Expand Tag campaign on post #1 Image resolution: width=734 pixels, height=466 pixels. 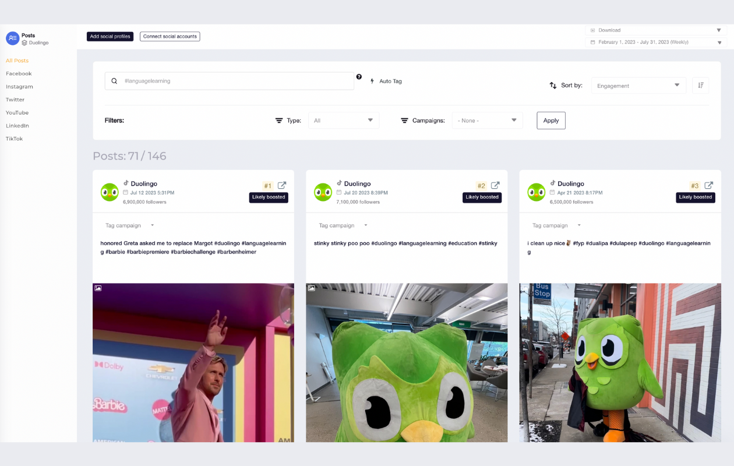(130, 225)
